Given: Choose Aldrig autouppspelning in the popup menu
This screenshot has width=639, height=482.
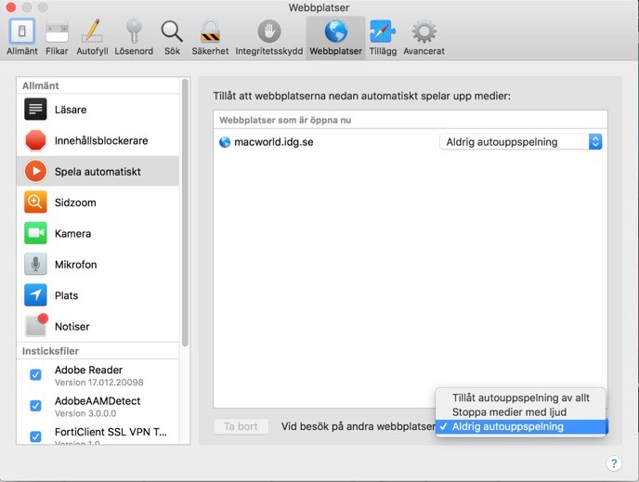Looking at the screenshot, I should click(x=520, y=426).
